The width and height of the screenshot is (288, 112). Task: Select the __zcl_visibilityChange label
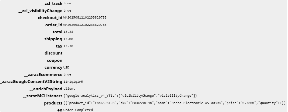[40, 10]
